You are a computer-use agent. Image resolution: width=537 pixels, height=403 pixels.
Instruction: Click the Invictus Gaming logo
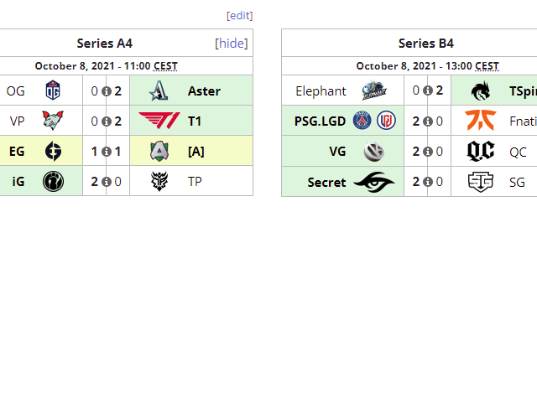tap(52, 181)
